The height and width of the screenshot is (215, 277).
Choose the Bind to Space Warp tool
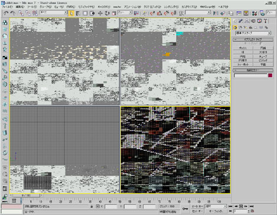pyautogui.click(x=35, y=13)
